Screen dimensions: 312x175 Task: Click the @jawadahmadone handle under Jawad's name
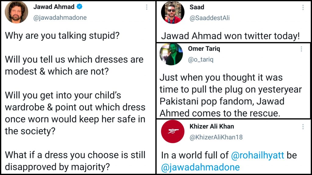[60, 18]
